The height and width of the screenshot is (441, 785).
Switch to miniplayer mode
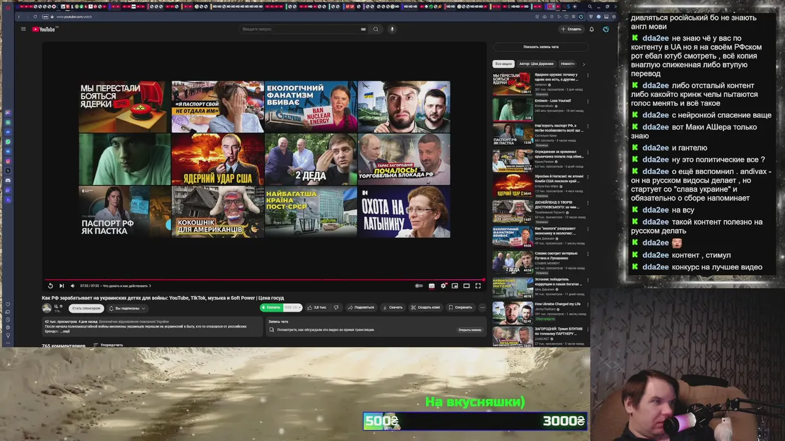tap(454, 285)
